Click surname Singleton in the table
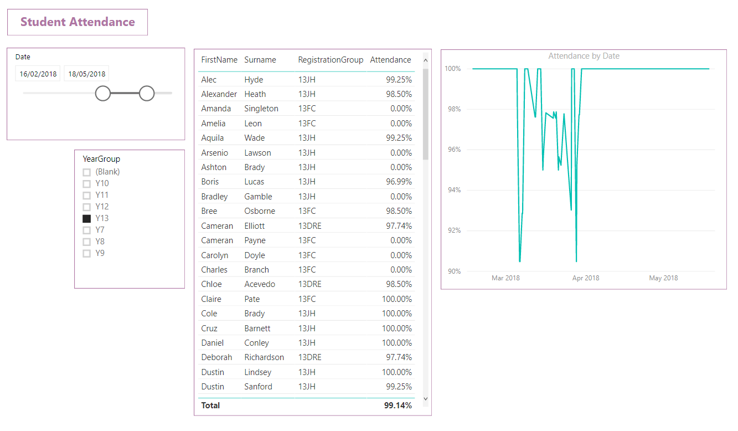This screenshot has height=431, width=738. [x=261, y=109]
